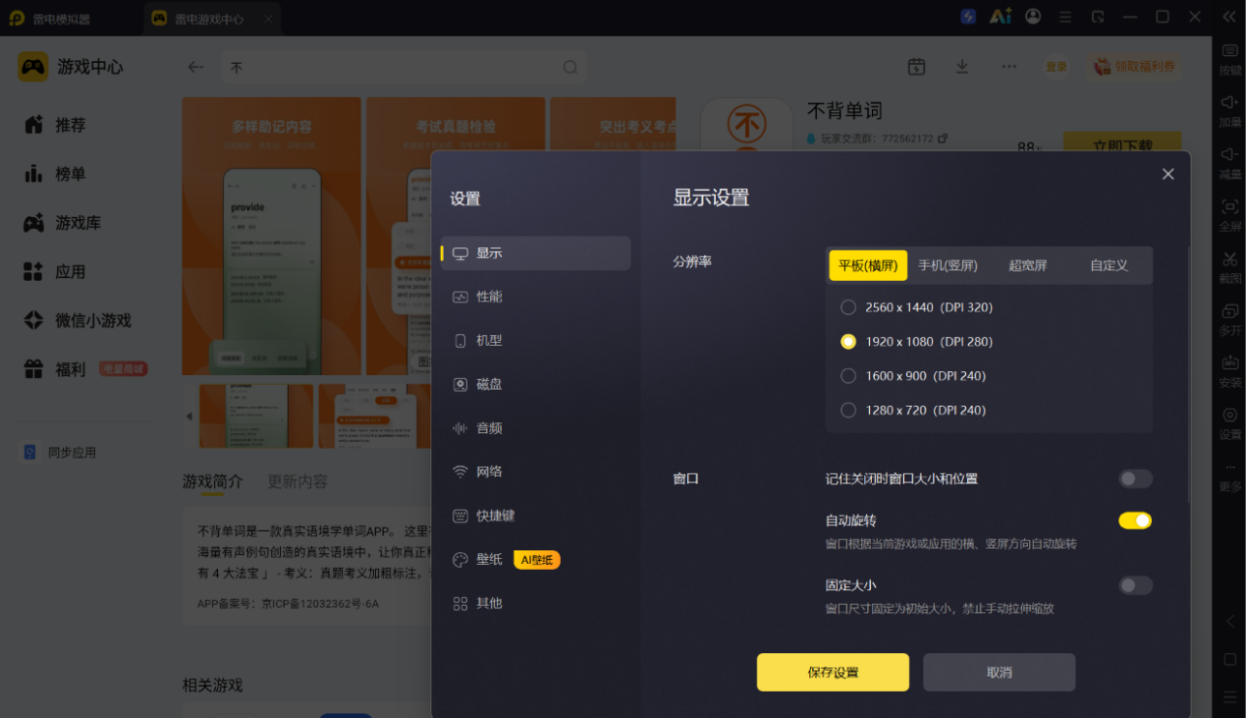Select the 1600 x 900 resolution option
Image resolution: width=1246 pixels, height=718 pixels.
point(913,376)
